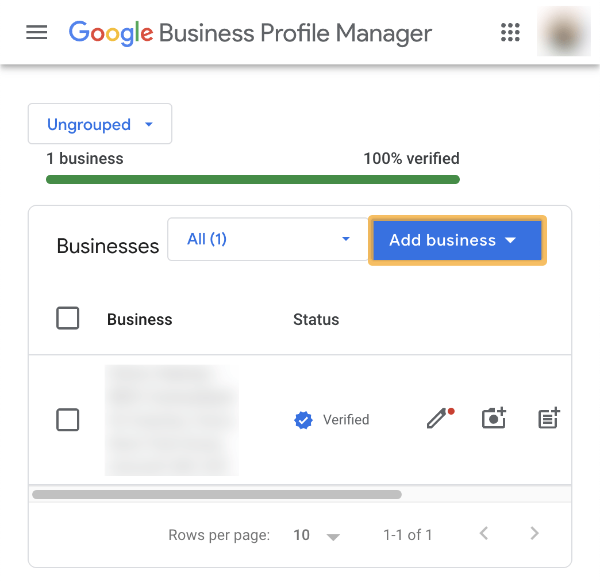Open the navigation hamburger menu
Screen dimensions: 600x582
pyautogui.click(x=36, y=33)
